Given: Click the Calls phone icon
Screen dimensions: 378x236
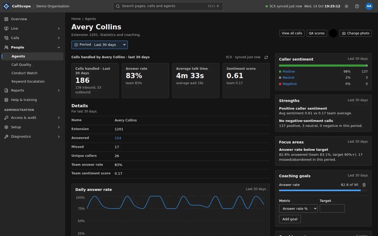Looking at the screenshot, I should [6, 38].
